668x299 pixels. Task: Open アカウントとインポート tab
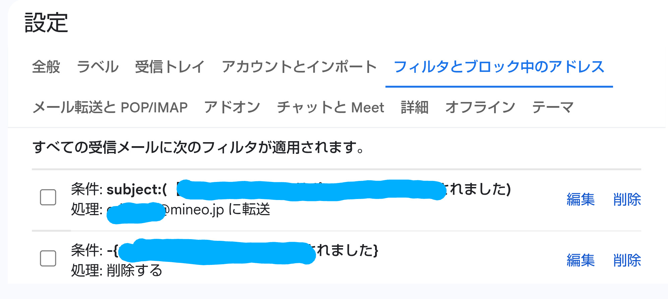click(x=299, y=67)
